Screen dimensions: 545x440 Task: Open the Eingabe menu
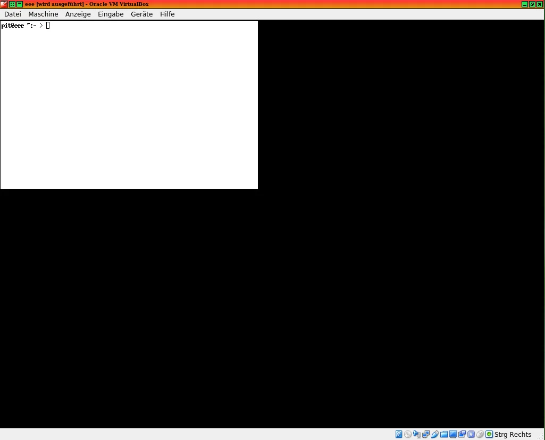click(111, 14)
